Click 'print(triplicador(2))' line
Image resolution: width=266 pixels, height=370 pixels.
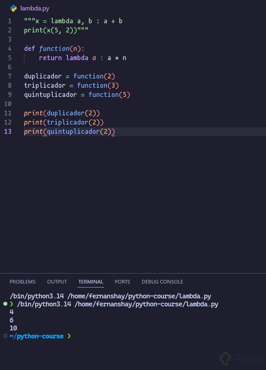point(64,122)
